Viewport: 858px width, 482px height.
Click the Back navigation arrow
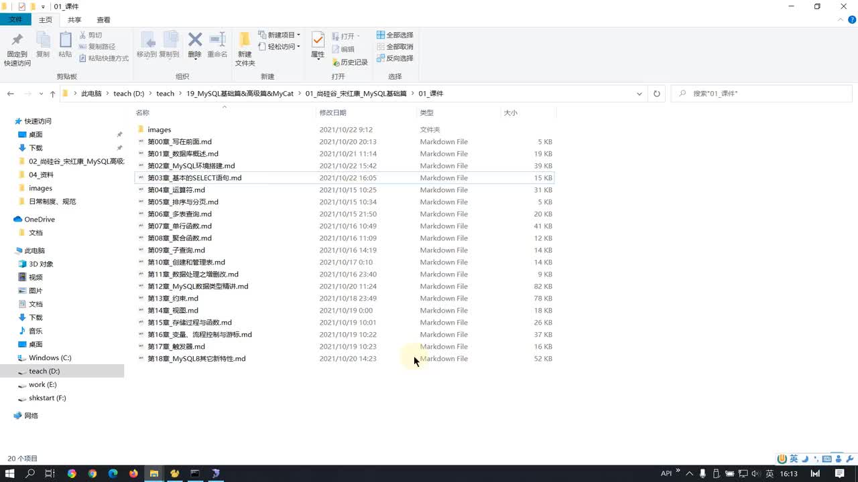tap(10, 94)
